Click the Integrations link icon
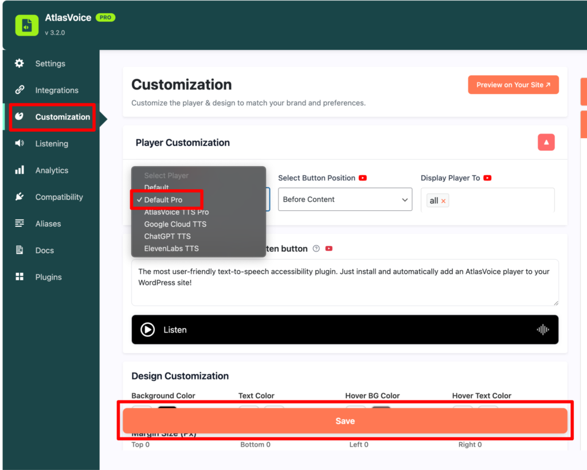 click(x=19, y=90)
